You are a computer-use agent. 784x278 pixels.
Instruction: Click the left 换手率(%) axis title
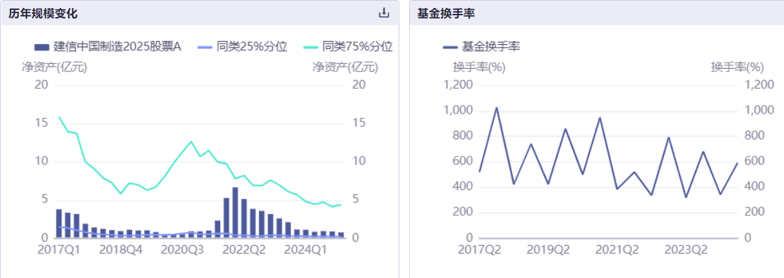pos(479,67)
